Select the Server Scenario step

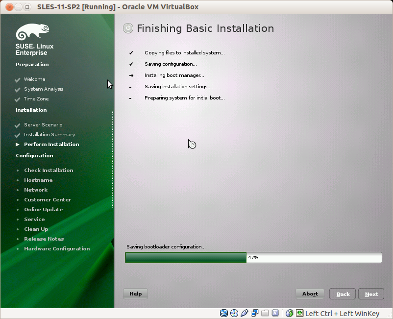point(43,125)
